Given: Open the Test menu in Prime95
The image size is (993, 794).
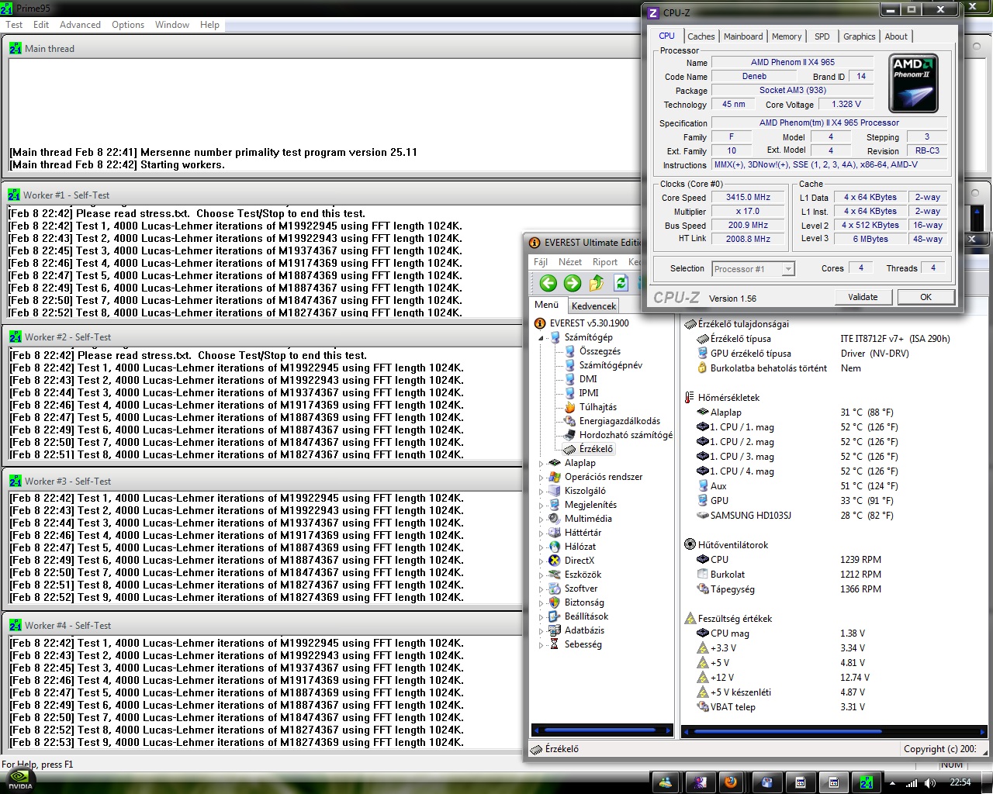Looking at the screenshot, I should [14, 25].
